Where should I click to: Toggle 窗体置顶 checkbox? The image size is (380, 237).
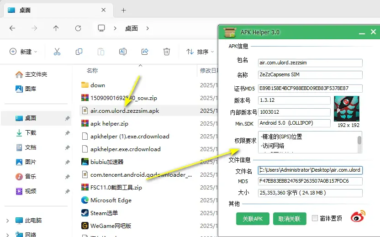[x=315, y=218]
